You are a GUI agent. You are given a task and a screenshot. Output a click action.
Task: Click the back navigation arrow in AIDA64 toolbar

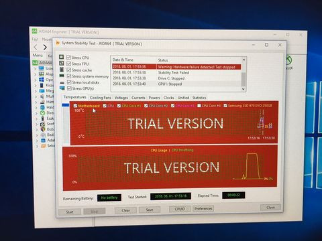click(36, 47)
